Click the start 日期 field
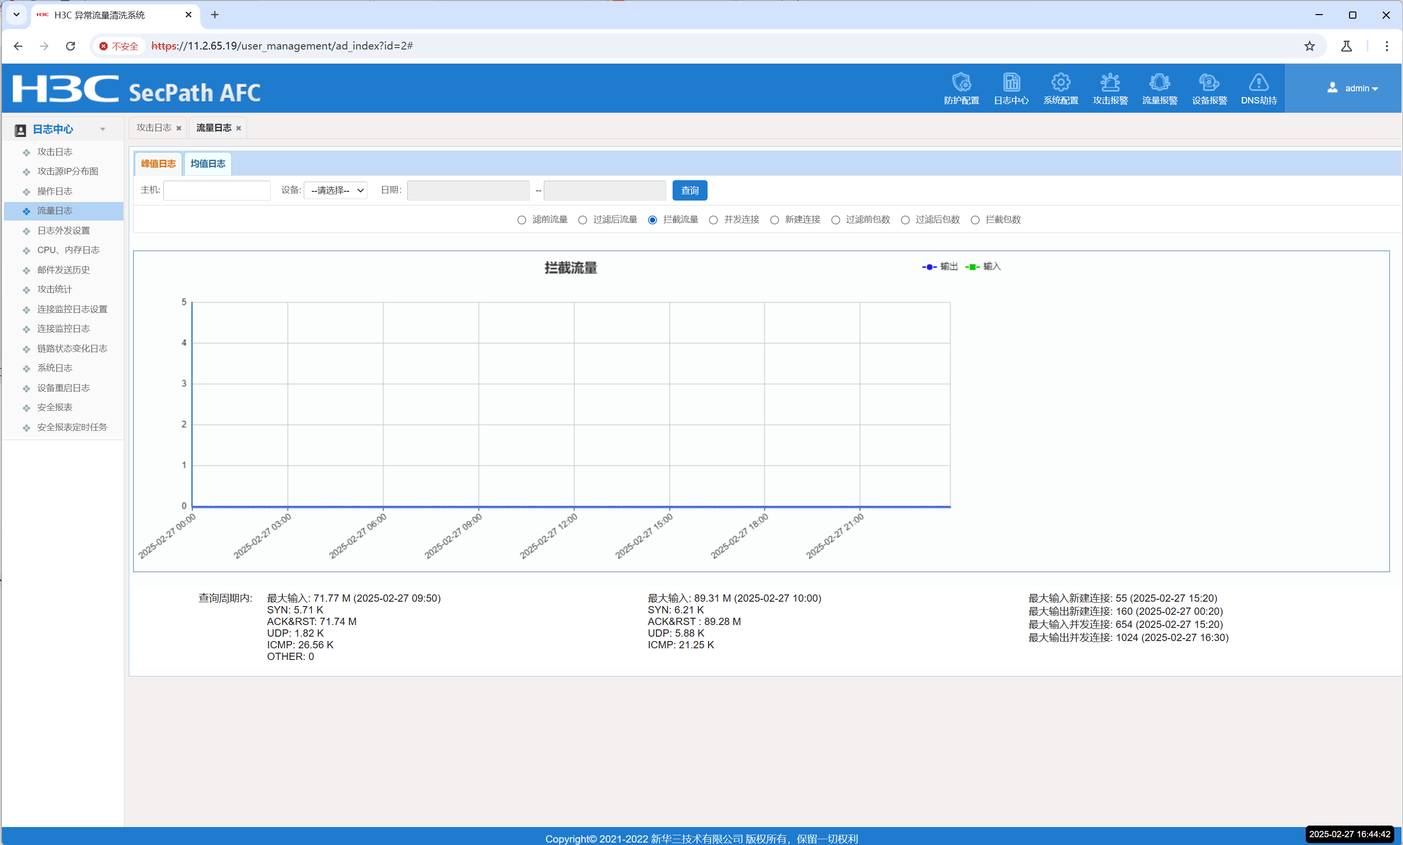1403x845 pixels. (x=468, y=190)
